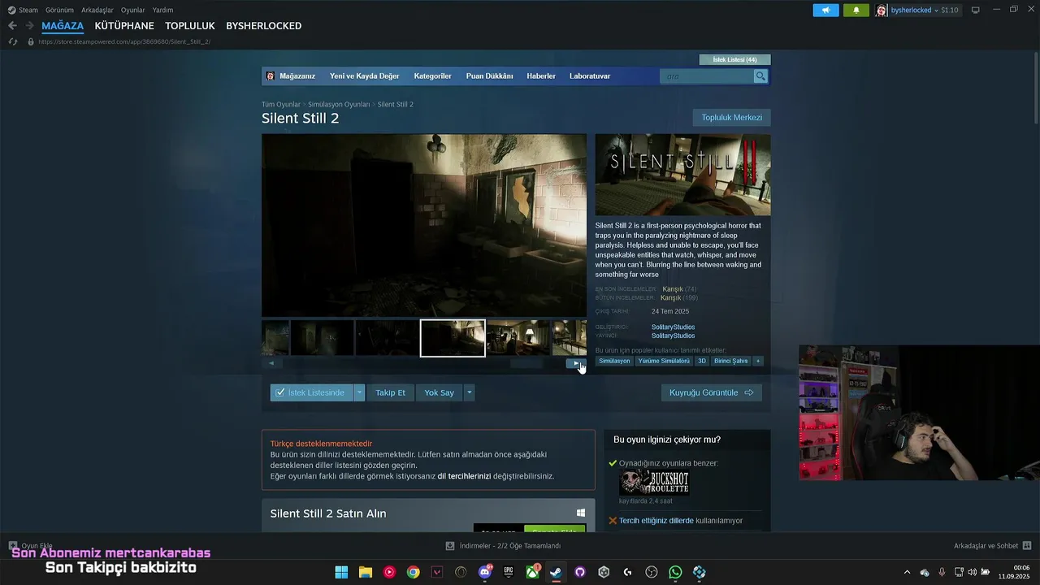Expand tags with the plus button
The width and height of the screenshot is (1040, 585).
[x=758, y=361]
